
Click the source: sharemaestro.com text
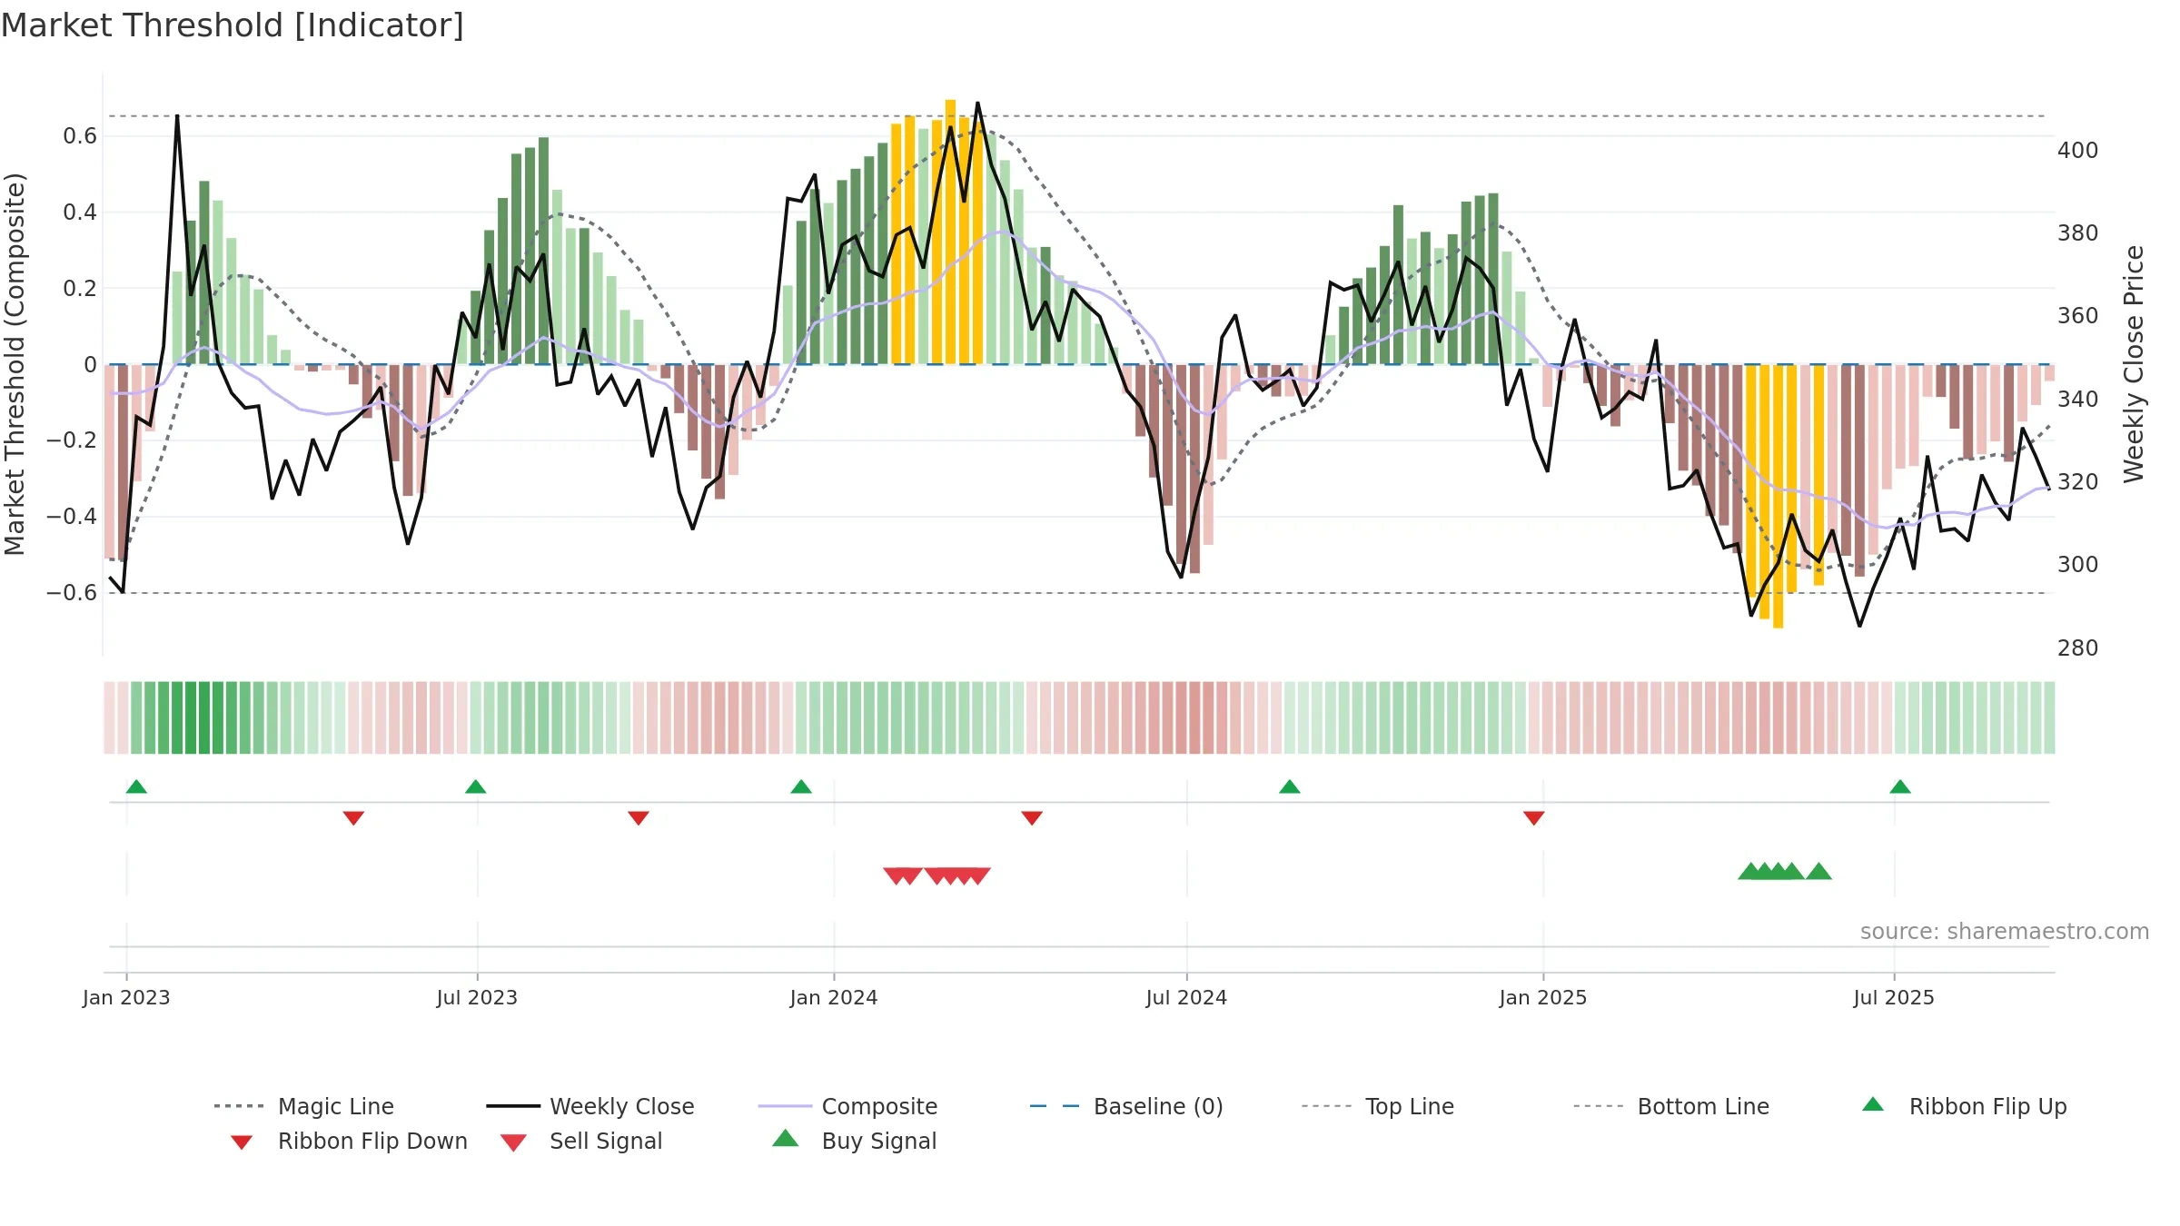point(2005,932)
